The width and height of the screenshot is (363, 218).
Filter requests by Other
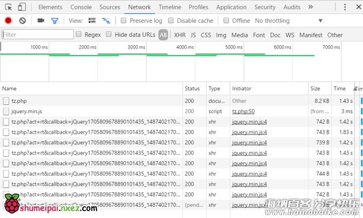(335, 35)
